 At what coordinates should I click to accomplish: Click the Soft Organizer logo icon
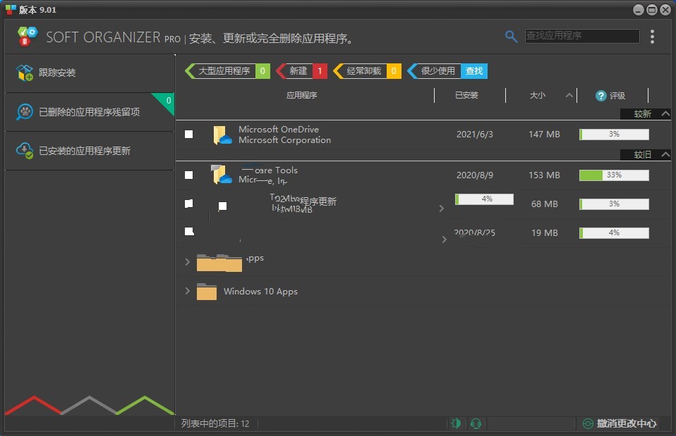[x=27, y=36]
